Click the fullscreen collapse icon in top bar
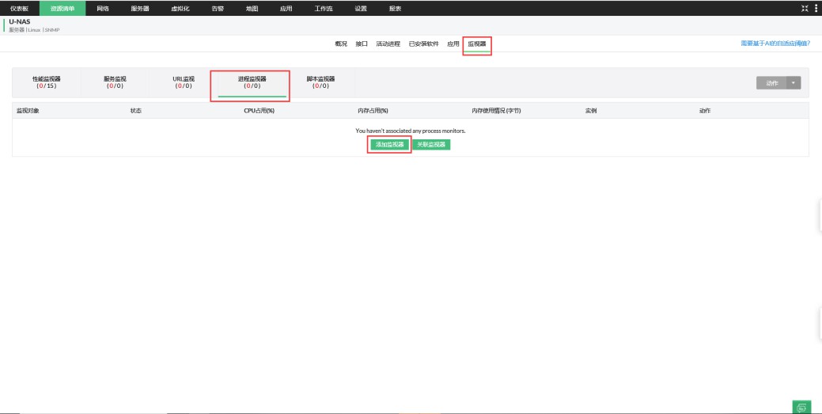Image resolution: width=822 pixels, height=414 pixels. coord(805,8)
